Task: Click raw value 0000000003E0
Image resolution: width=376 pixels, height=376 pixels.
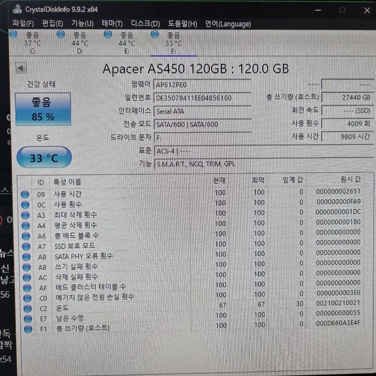Action: (x=338, y=293)
